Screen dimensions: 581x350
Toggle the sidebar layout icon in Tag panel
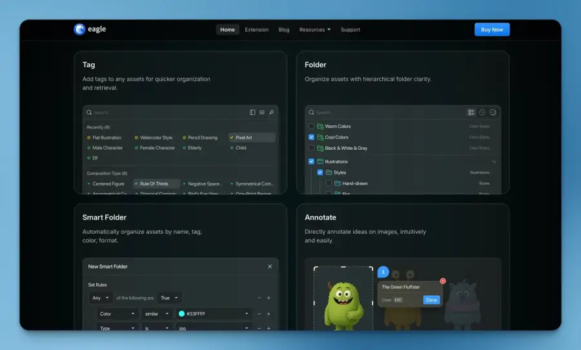click(x=252, y=112)
